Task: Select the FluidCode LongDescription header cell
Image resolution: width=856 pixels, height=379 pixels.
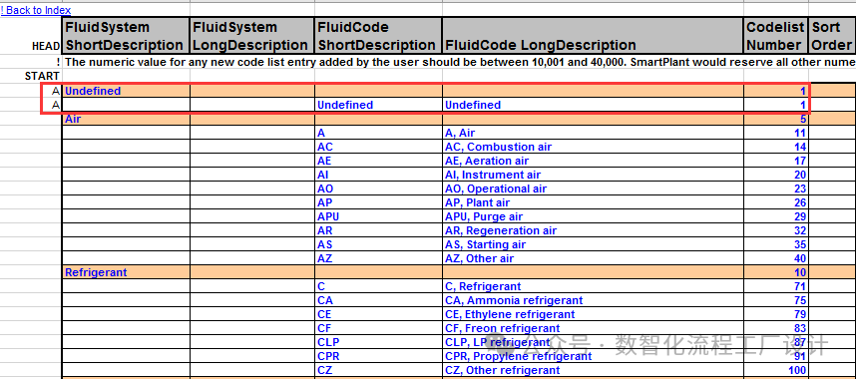Action: click(x=593, y=36)
